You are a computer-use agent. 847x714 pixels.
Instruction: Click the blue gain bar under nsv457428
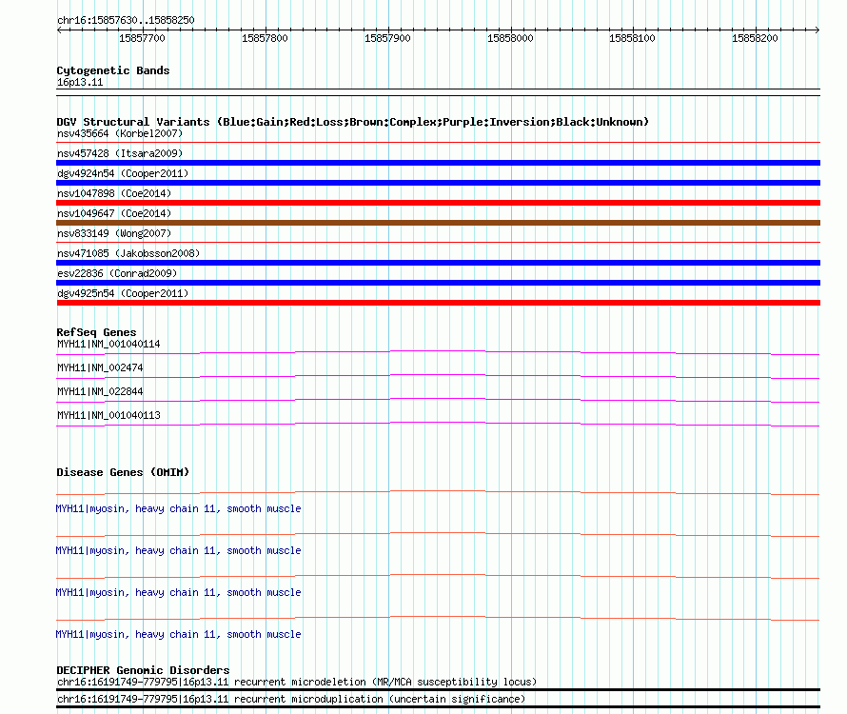coord(438,163)
